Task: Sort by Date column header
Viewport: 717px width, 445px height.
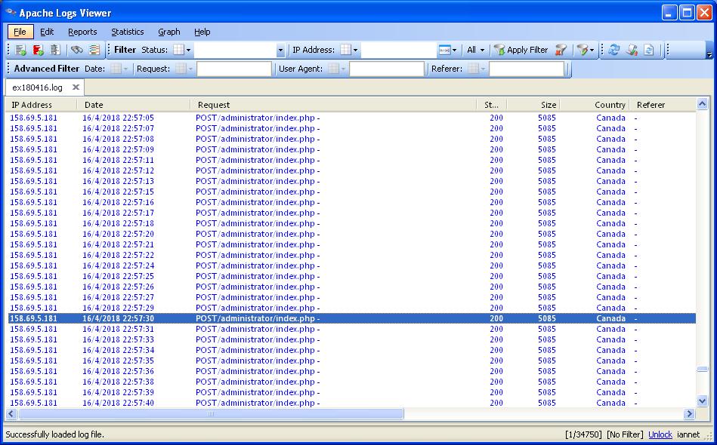Action: tap(133, 105)
